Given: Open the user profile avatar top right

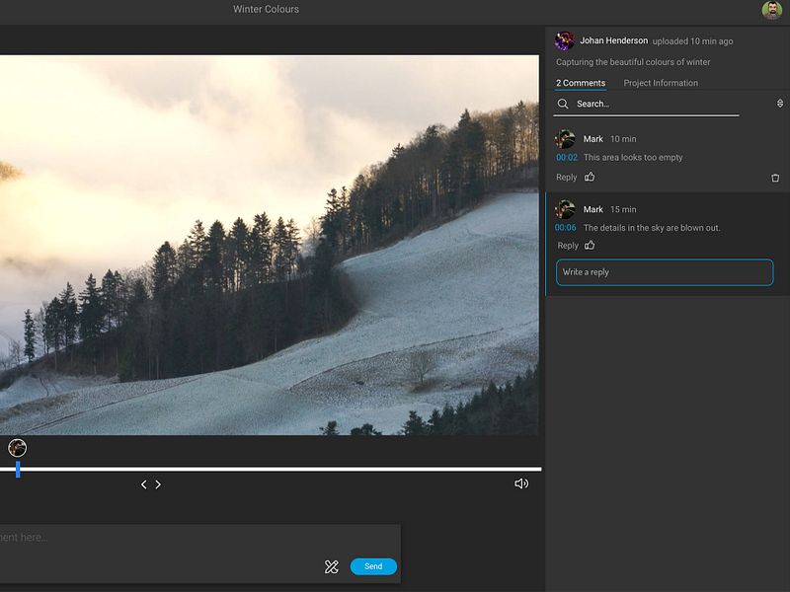Looking at the screenshot, I should pyautogui.click(x=771, y=10).
